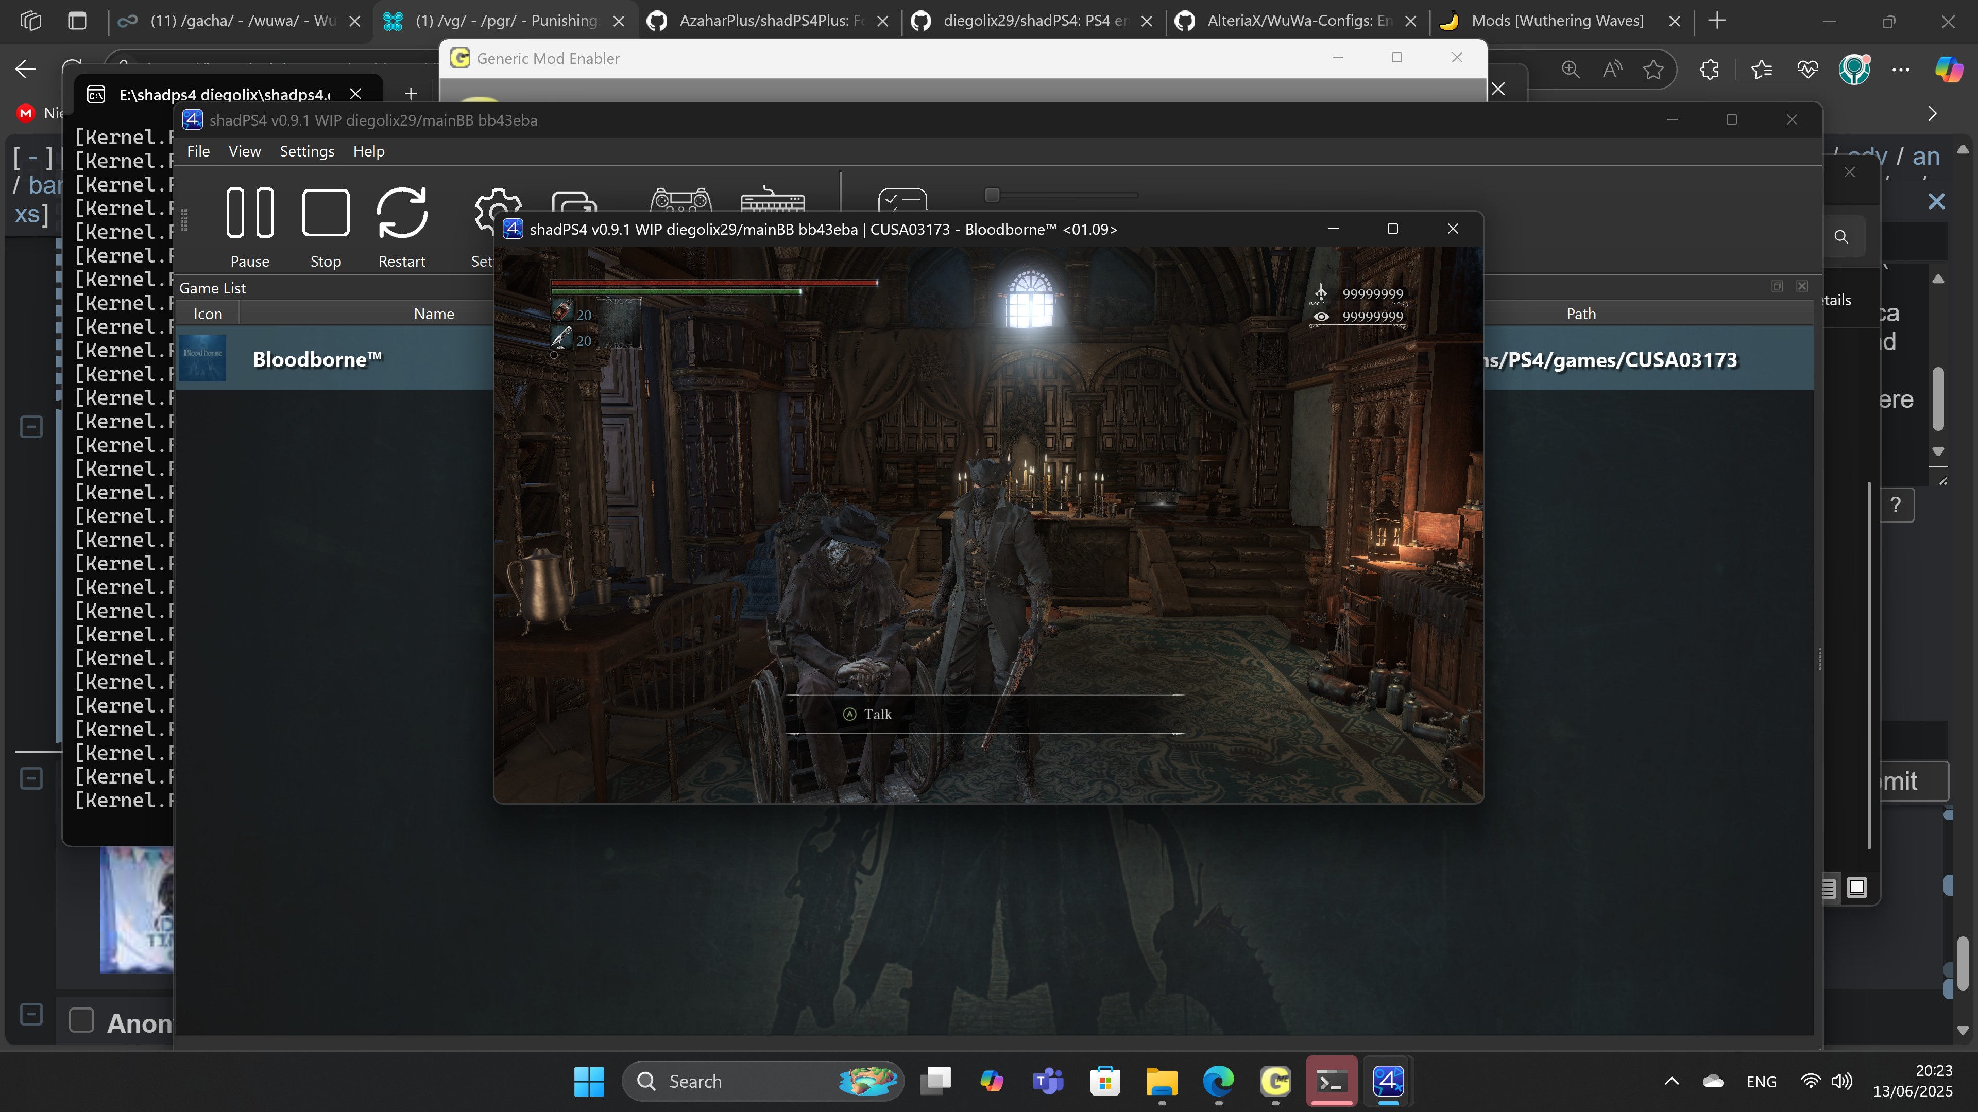Viewport: 1978px width, 1112px height.
Task: Activate the Read aloud icon
Action: point(1612,70)
